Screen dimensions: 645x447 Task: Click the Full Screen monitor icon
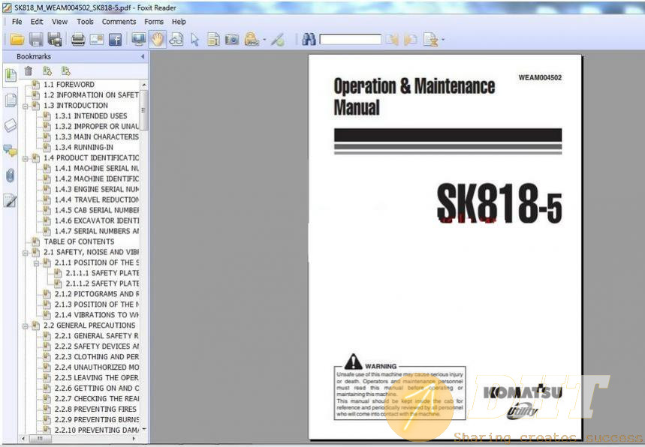pos(139,40)
